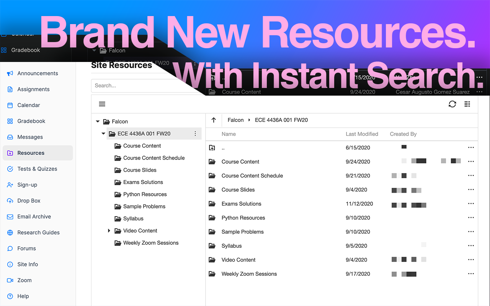Select Sample Problems in the folder tree
This screenshot has height=306, width=490.
144,207
